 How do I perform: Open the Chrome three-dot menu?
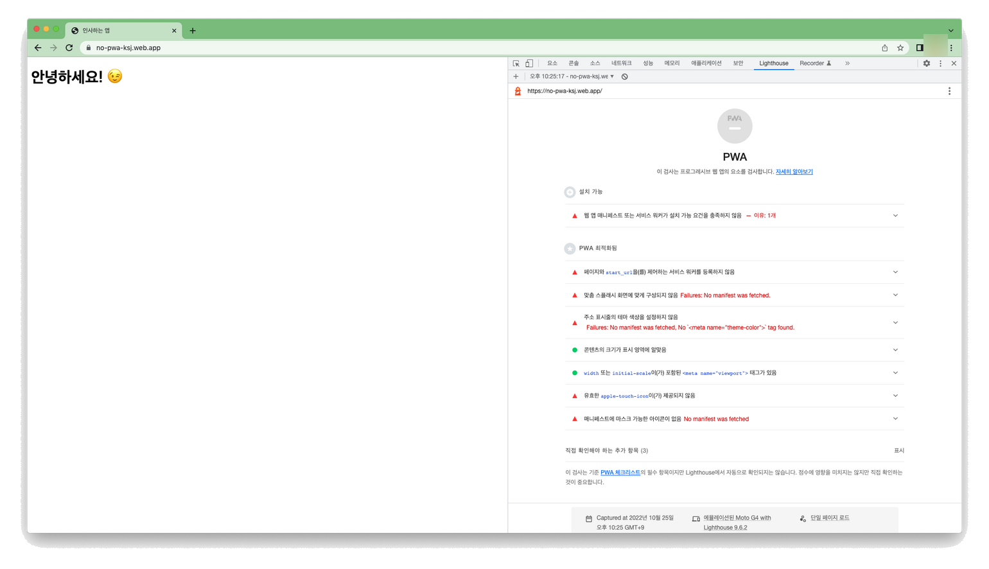point(951,48)
